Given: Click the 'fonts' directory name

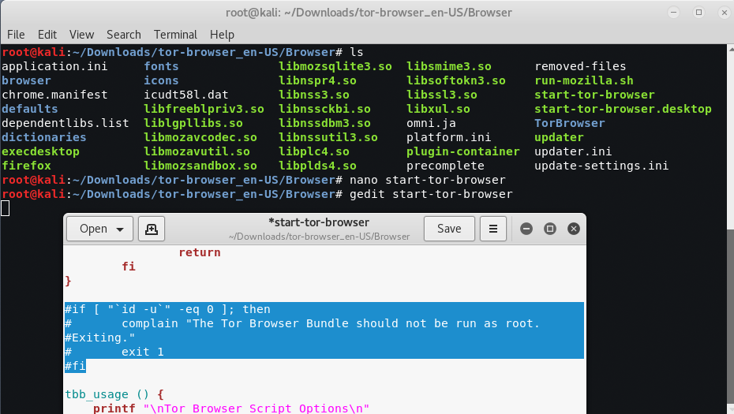Looking at the screenshot, I should [x=161, y=66].
